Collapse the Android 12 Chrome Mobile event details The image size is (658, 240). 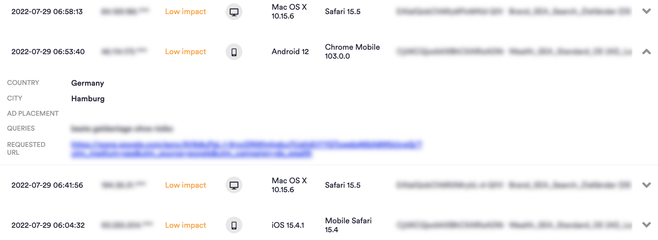point(647,52)
